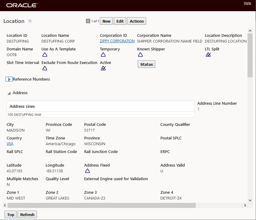The height and width of the screenshot is (220, 256).
Task: Toggle the Temporary indicator
Action: (x=103, y=55)
